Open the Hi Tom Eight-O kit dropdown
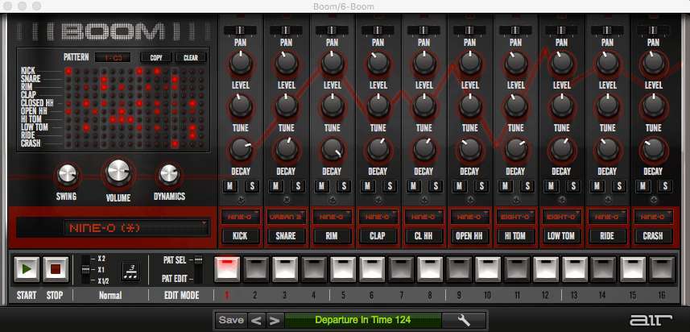 tap(514, 217)
